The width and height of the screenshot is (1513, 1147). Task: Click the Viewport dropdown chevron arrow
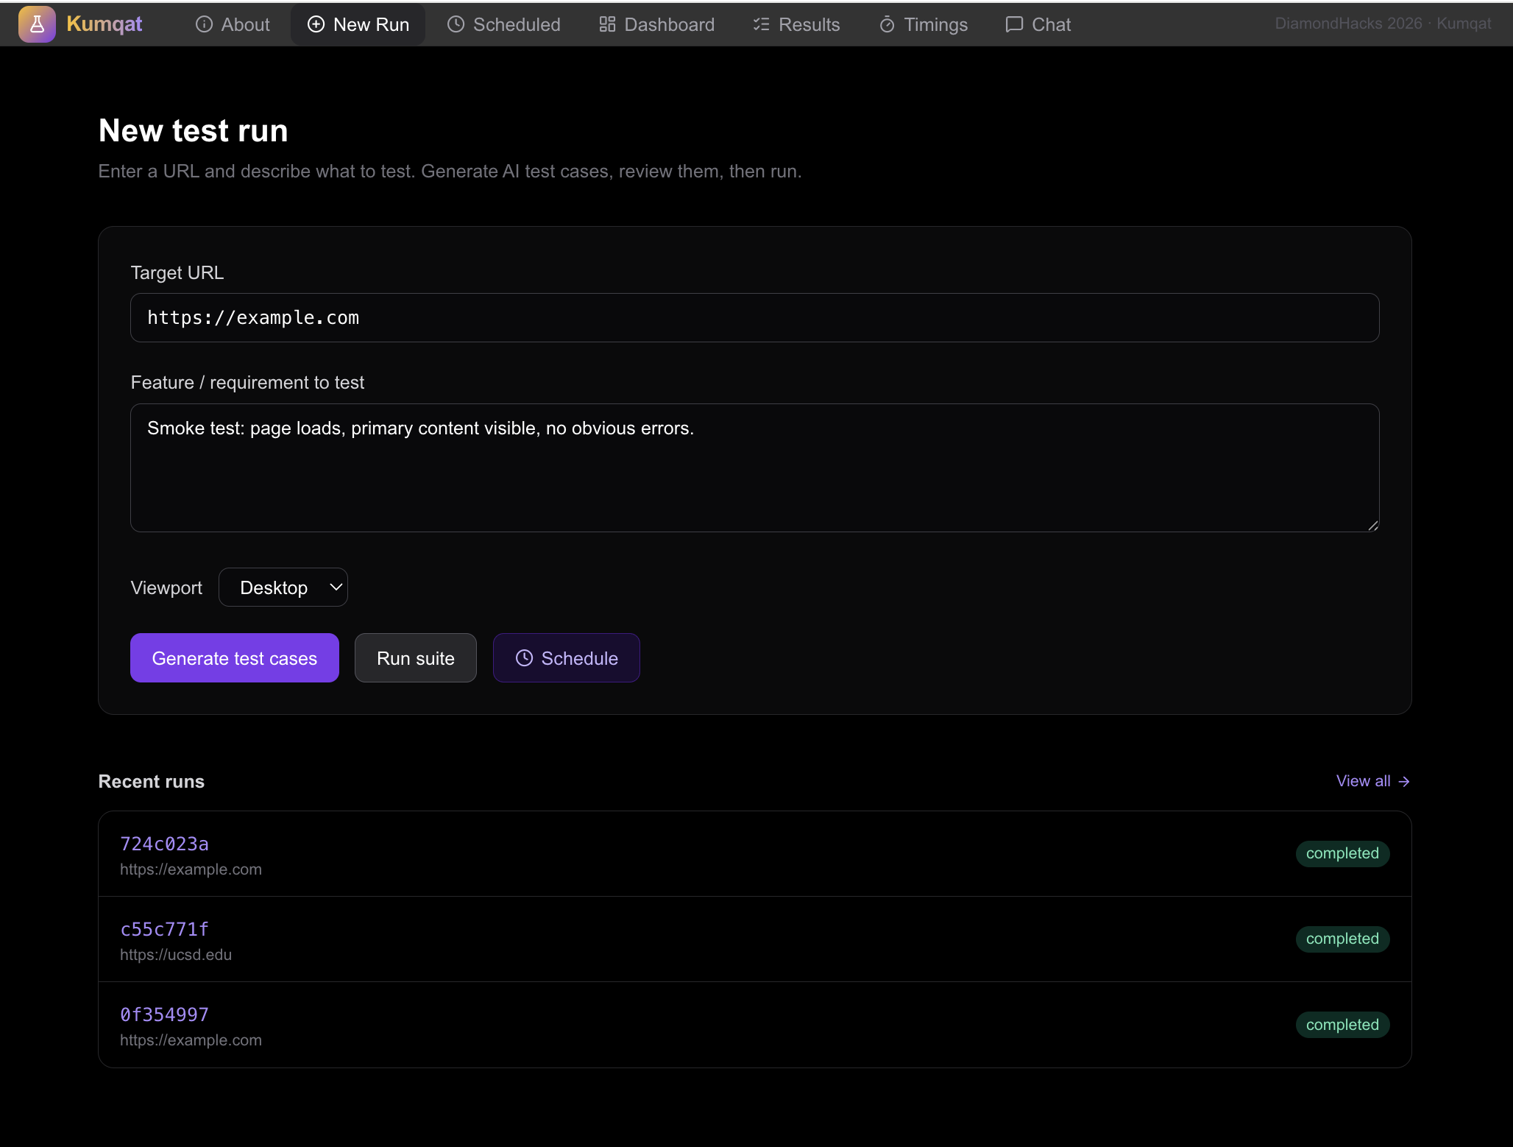point(336,587)
